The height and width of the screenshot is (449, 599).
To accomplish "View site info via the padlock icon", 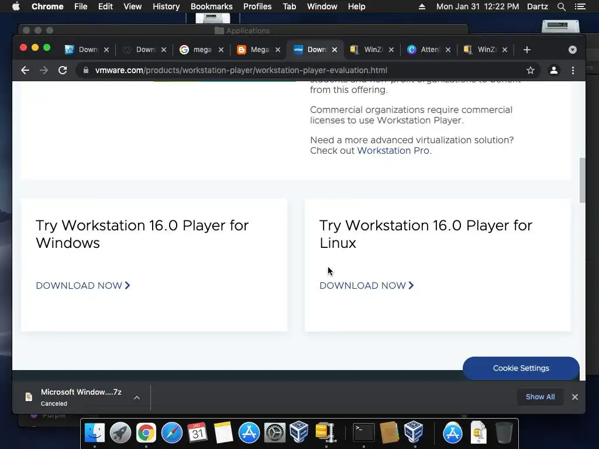I will tap(86, 70).
